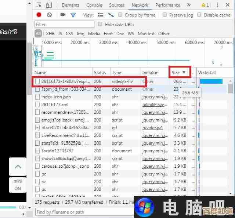The height and width of the screenshot is (218, 235).
Task: Expand the more tabs chevron
Action: point(189,5)
